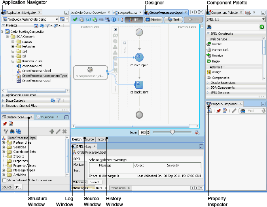
Task: Expand the testsuites folder
Action: click(13, 46)
